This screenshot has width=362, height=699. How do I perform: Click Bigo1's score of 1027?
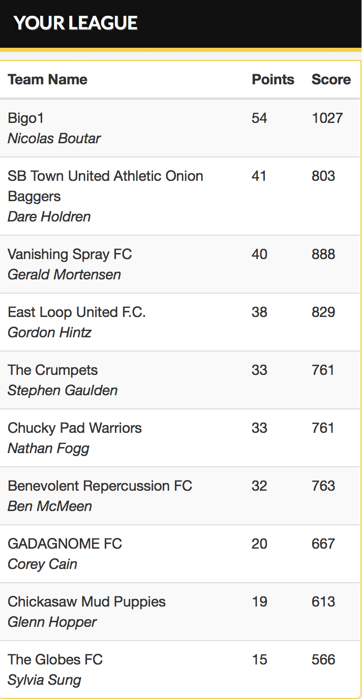pos(327,118)
